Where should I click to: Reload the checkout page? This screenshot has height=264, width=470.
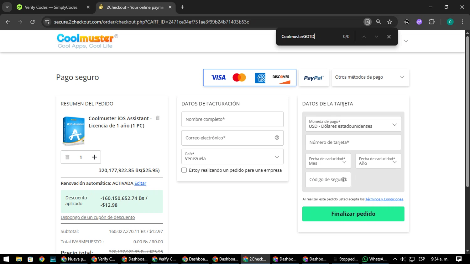pyautogui.click(x=33, y=22)
